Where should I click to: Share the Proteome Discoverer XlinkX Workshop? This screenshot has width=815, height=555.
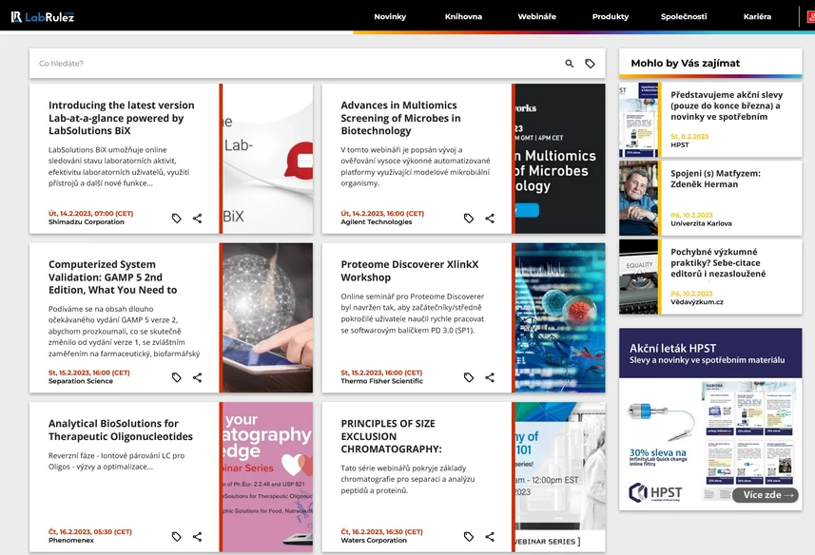[x=490, y=377]
